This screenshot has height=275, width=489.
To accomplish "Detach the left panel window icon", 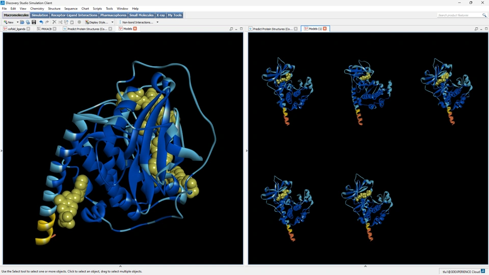I will [x=231, y=29].
